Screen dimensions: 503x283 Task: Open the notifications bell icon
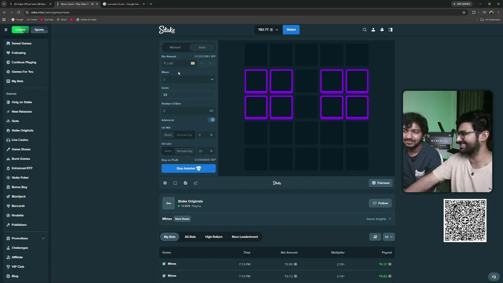coord(382,29)
